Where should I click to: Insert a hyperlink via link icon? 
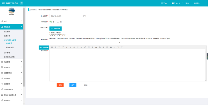(x=85, y=47)
